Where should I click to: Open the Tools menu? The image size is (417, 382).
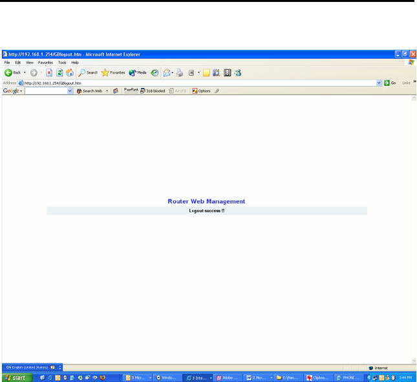(62, 63)
